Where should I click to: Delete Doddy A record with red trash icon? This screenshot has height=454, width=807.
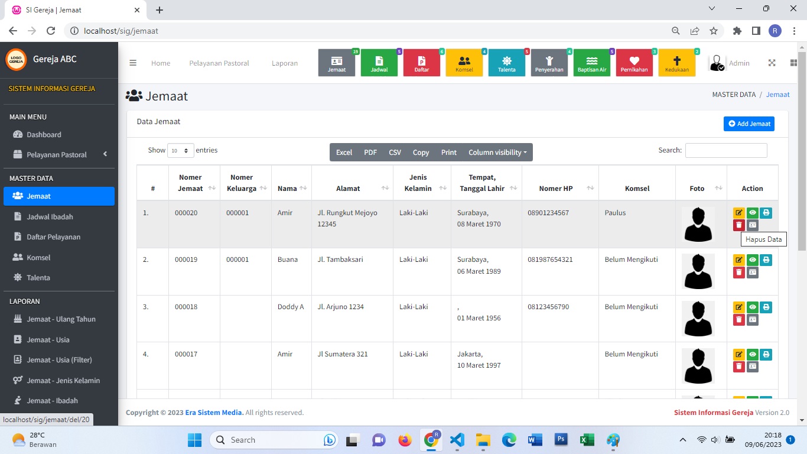[x=738, y=320]
